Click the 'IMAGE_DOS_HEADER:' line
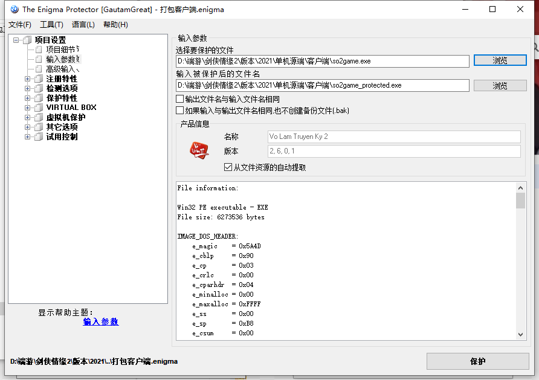 point(208,236)
